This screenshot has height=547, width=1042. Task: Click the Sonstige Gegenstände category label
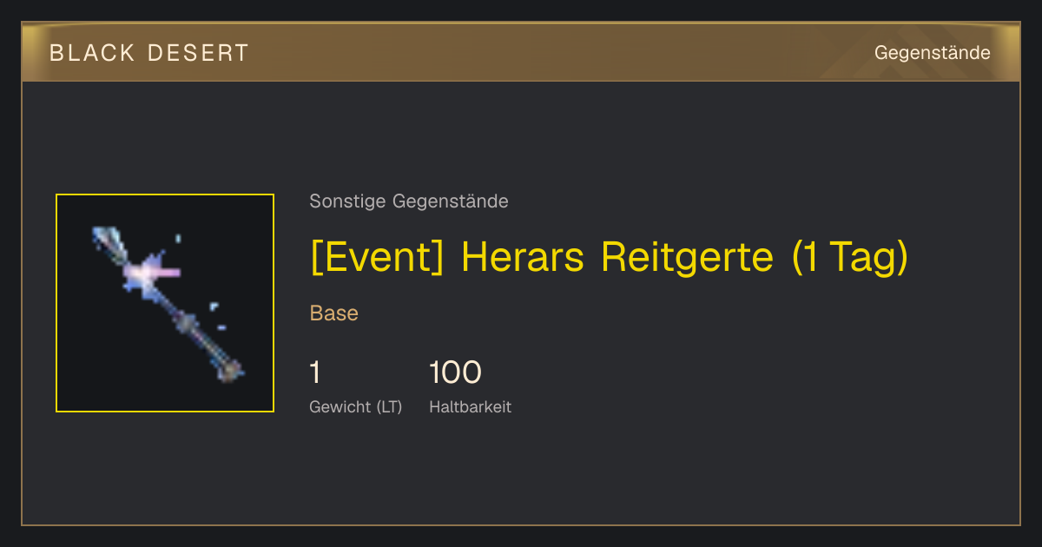click(409, 201)
